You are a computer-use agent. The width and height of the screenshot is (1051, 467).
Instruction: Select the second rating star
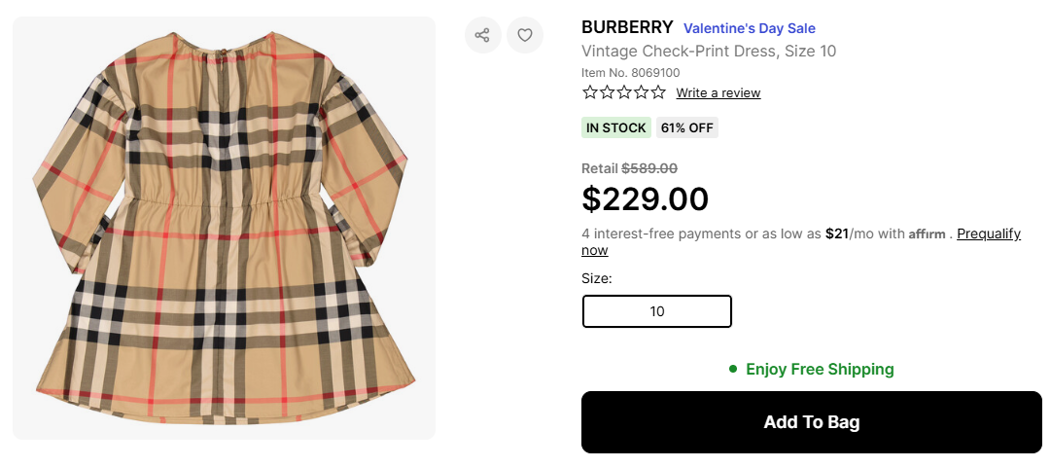608,92
